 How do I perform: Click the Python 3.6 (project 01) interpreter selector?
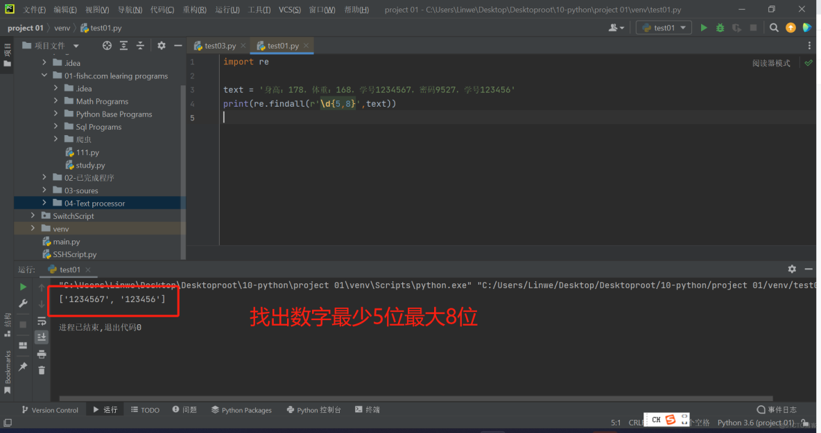pyautogui.click(x=756, y=423)
